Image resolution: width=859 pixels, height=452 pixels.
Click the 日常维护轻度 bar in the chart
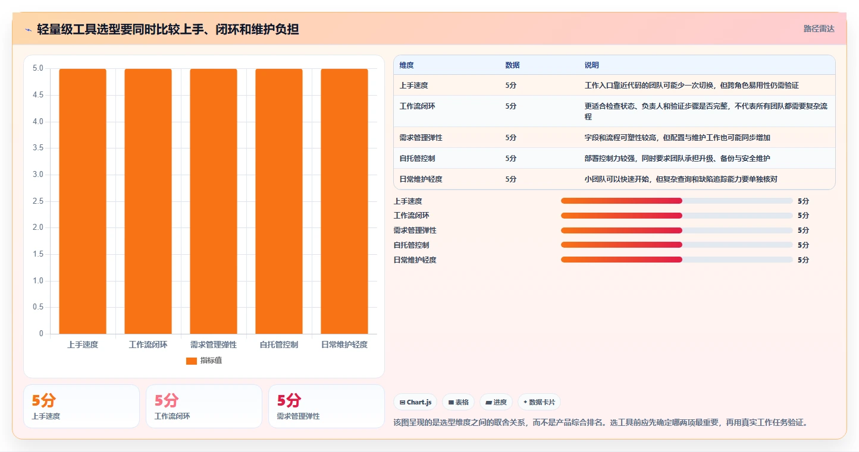click(344, 201)
